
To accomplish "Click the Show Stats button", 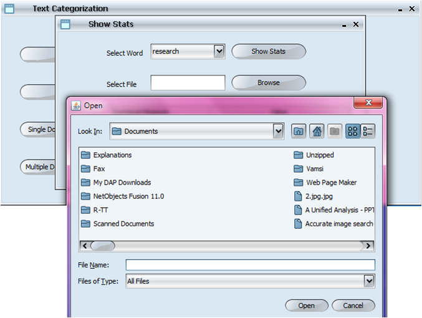I will click(x=269, y=51).
